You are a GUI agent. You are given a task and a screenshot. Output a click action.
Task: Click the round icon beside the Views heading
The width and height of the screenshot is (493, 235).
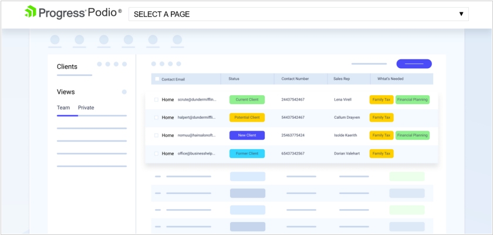tap(124, 92)
